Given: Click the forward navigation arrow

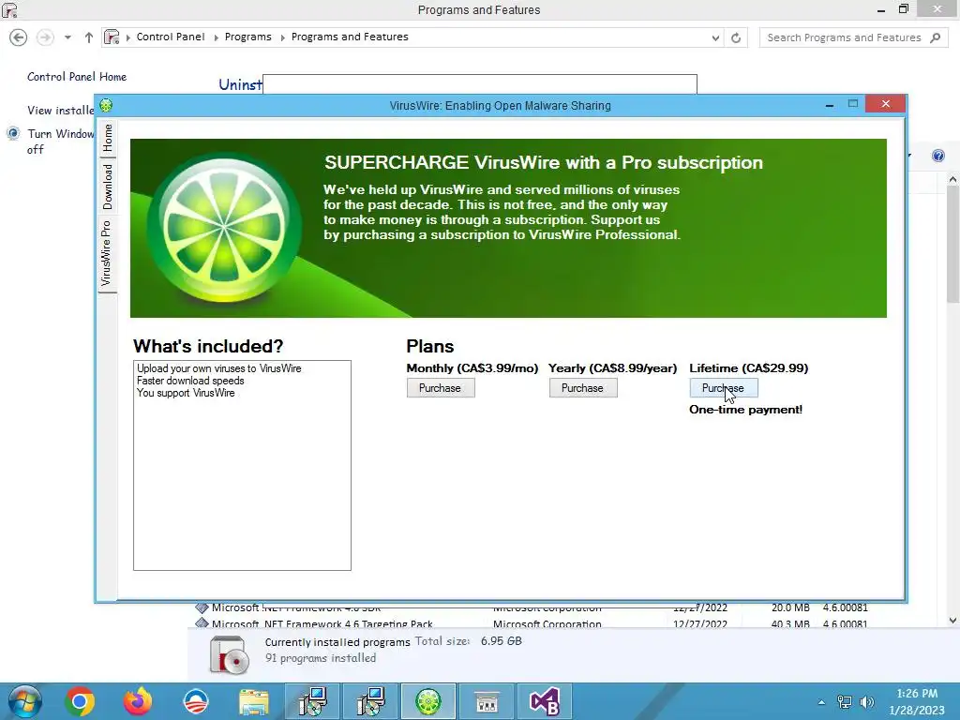Looking at the screenshot, I should coord(45,37).
